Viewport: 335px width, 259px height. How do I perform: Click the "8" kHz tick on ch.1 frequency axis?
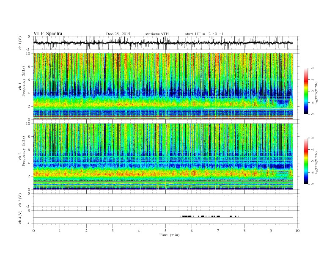(30, 67)
